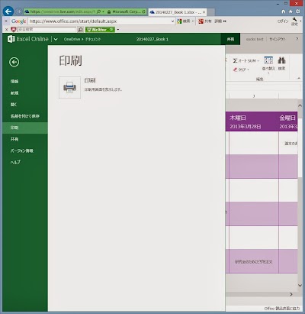The width and height of the screenshot is (305, 314).
Task: Click the browser back arrow button
Action: pyautogui.click(x=8, y=11)
